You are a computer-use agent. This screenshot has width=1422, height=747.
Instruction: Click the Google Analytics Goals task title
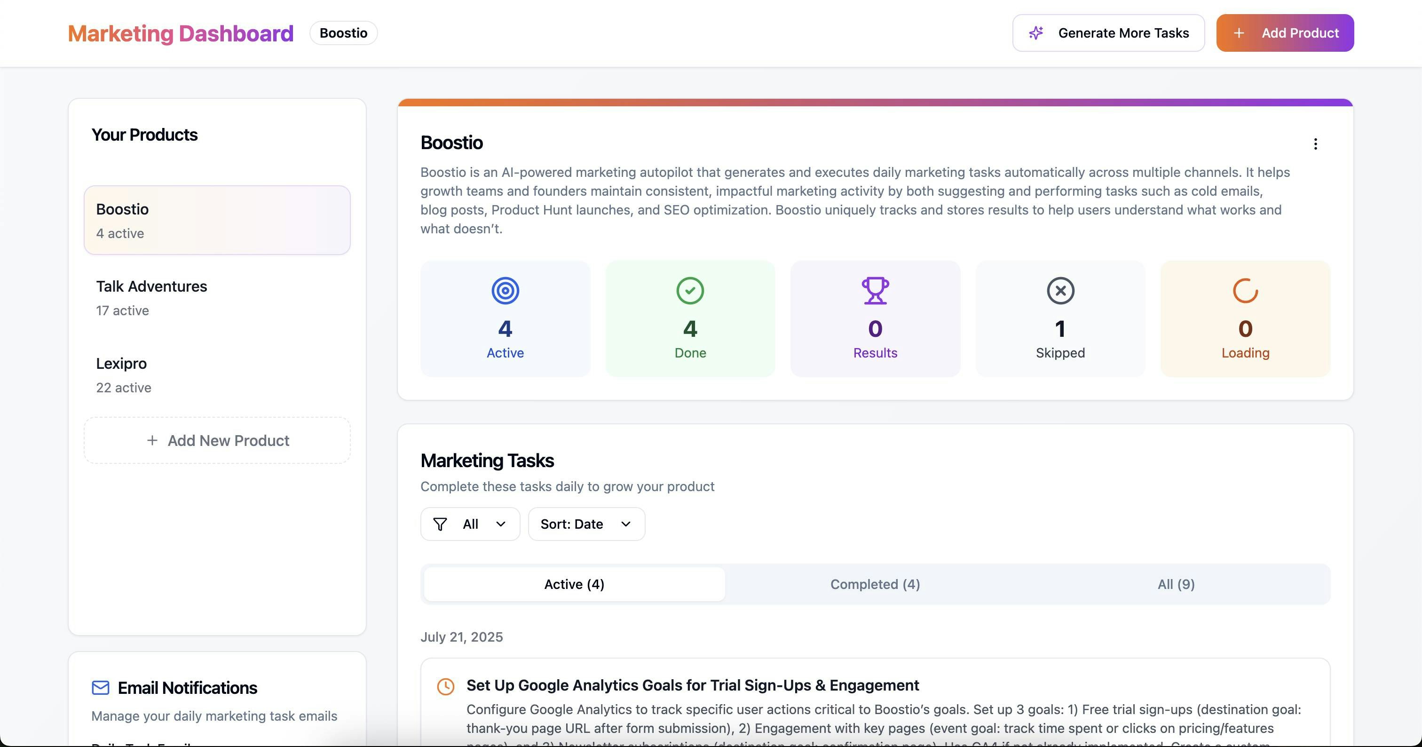(692, 685)
